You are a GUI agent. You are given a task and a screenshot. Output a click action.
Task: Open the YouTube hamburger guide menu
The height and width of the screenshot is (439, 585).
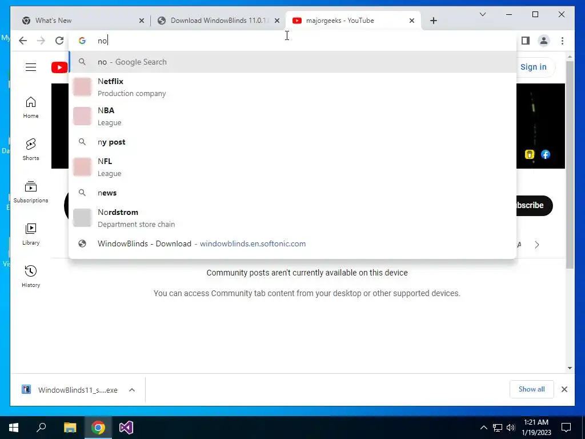(31, 67)
